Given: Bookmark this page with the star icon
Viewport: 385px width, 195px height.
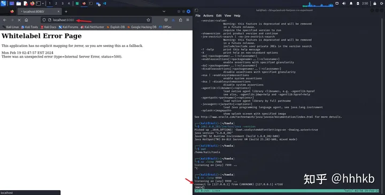Looking at the screenshot, I should (148, 20).
